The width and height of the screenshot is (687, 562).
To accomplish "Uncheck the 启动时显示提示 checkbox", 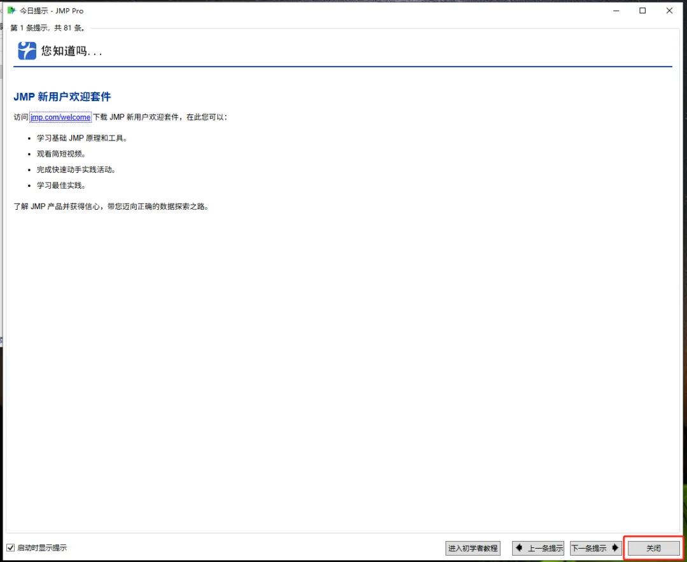I will [x=11, y=547].
